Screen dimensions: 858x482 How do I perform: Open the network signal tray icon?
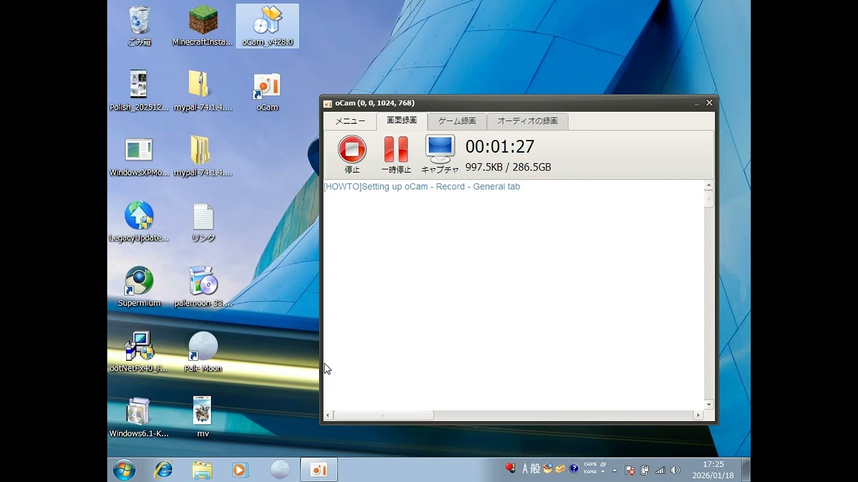660,471
